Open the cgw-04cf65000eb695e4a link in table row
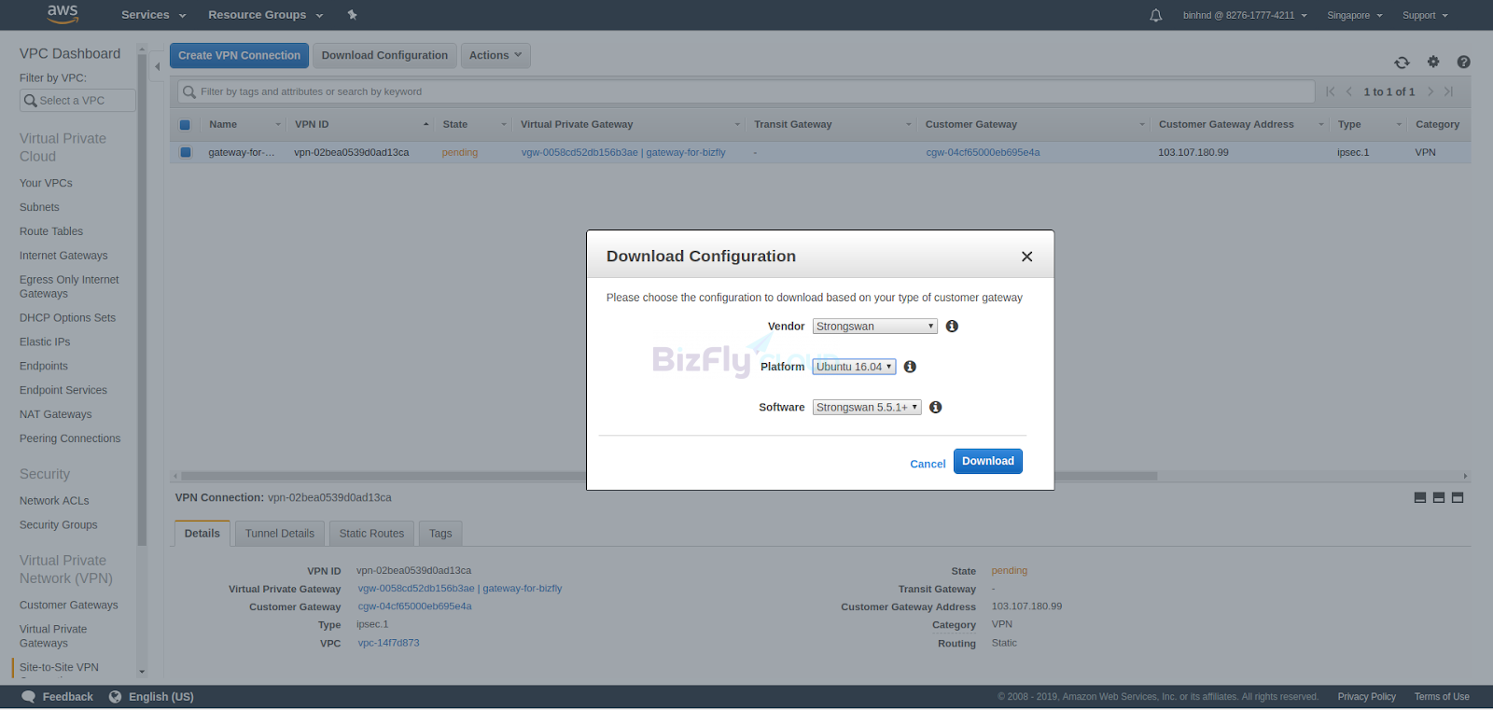The height and width of the screenshot is (710, 1493). pos(983,152)
